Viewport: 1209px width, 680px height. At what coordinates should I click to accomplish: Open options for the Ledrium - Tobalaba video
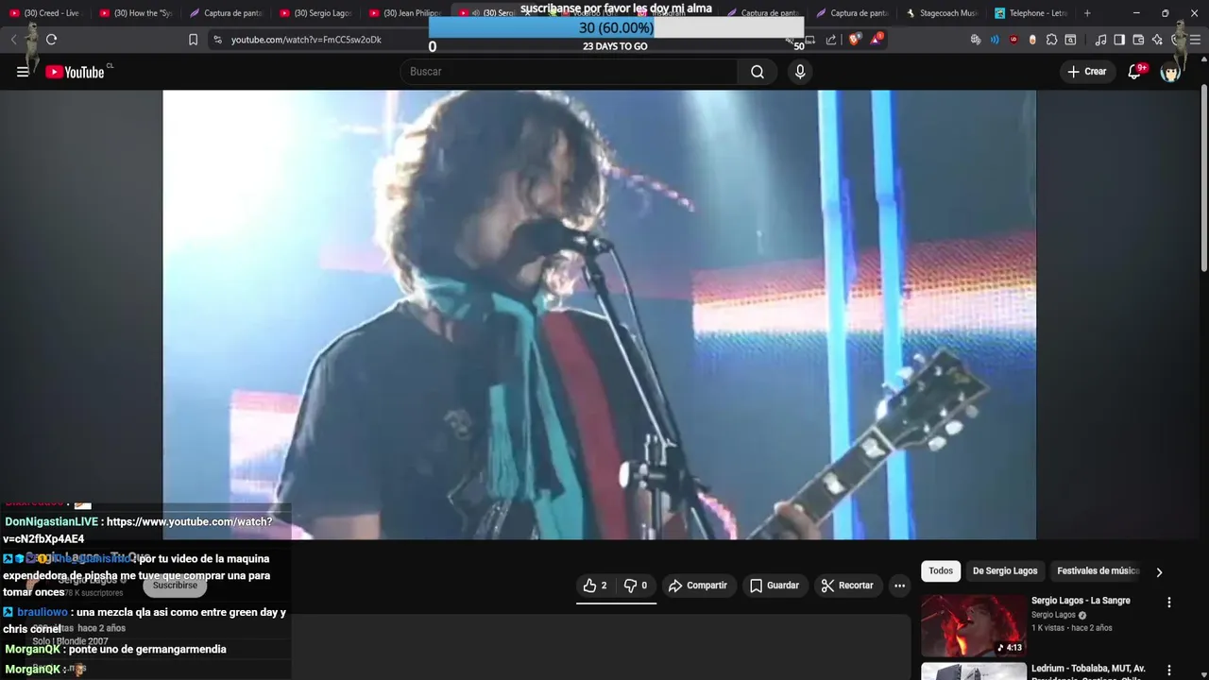(1169, 670)
